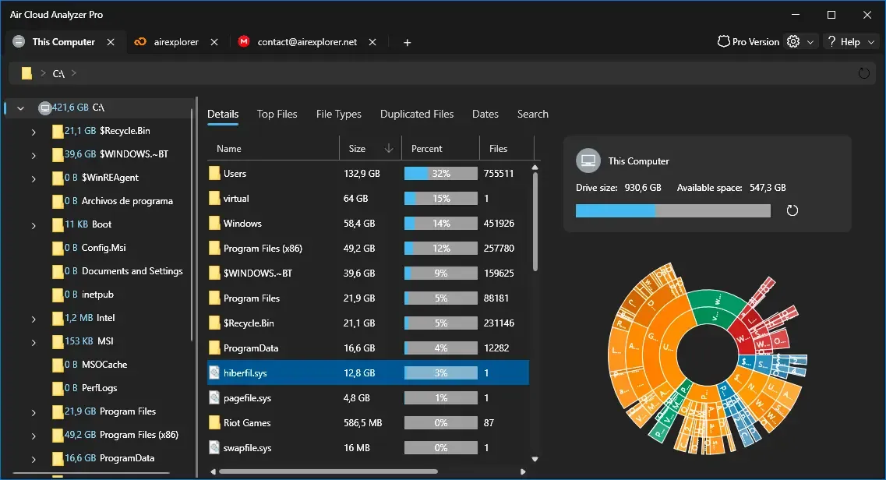Click the horizontal scrollbar right arrow
886x480 pixels.
pyautogui.click(x=523, y=471)
